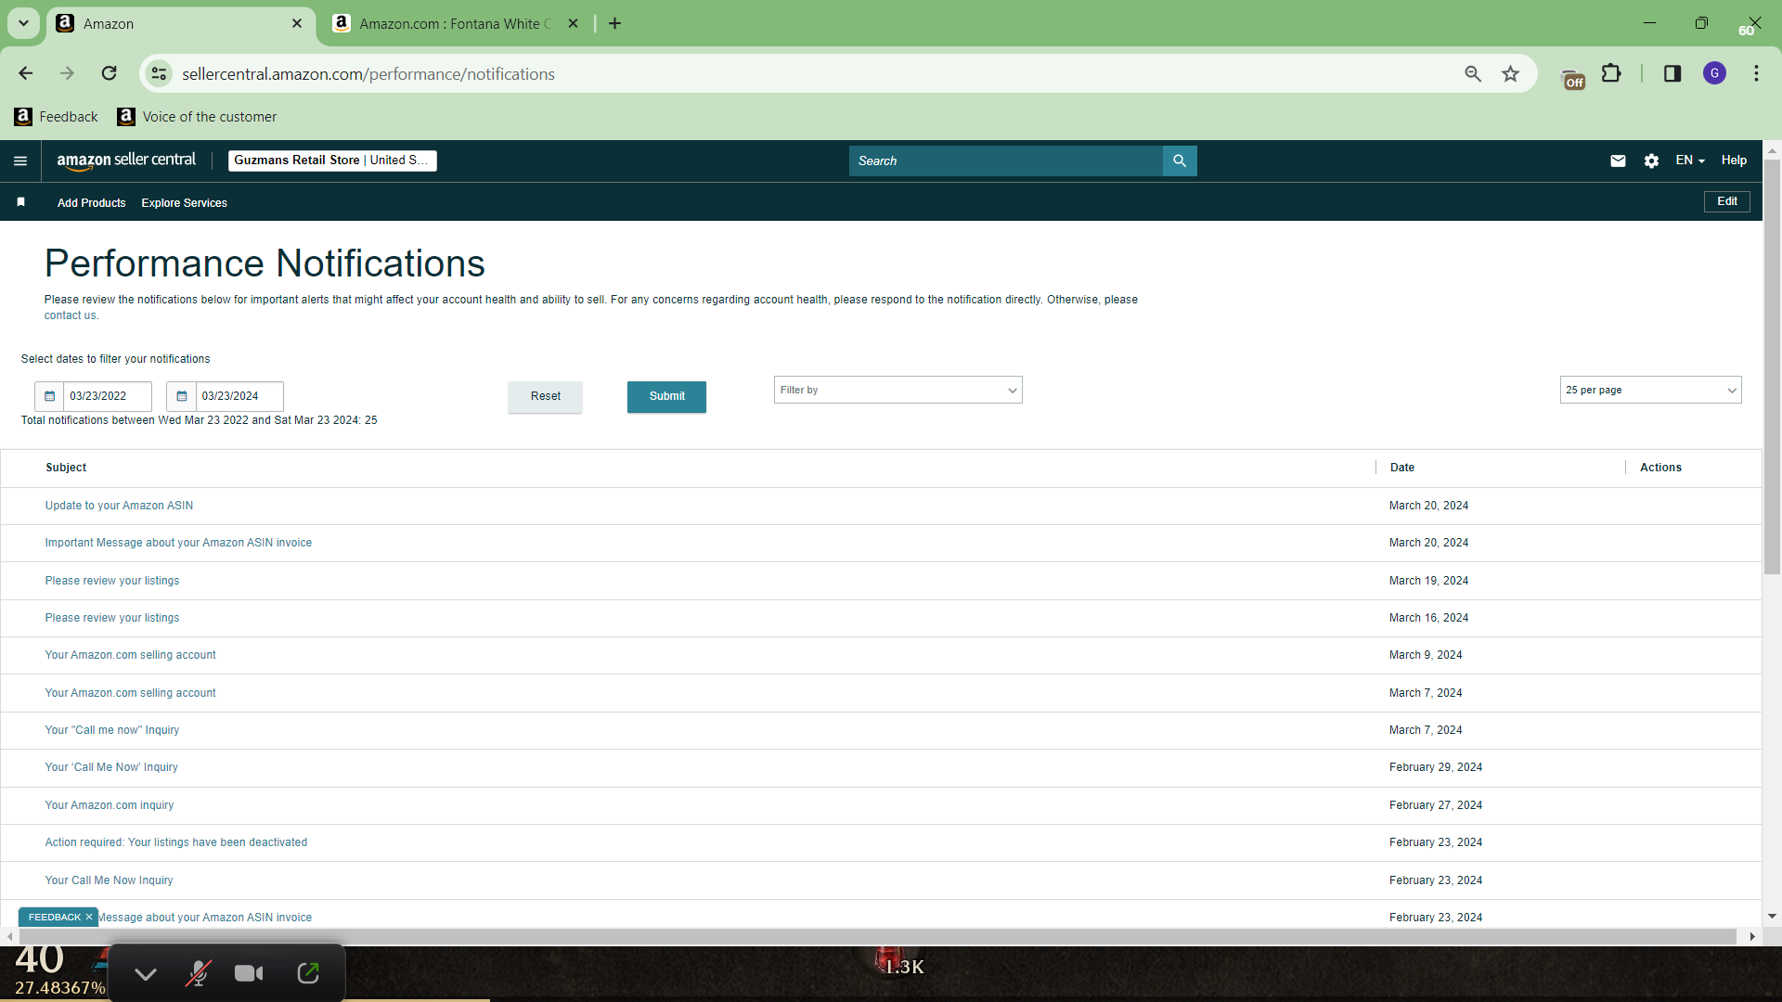Viewport: 1782px width, 1002px height.
Task: Switch to the Fontana White tab
Action: 456,24
